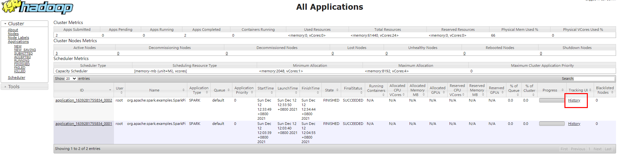Filter applications by SUBMITTED state

pos(23,54)
